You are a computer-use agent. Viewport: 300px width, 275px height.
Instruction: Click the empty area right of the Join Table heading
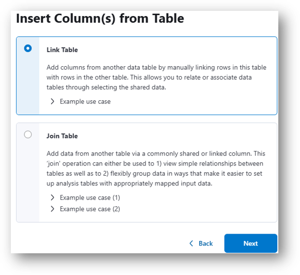176,136
